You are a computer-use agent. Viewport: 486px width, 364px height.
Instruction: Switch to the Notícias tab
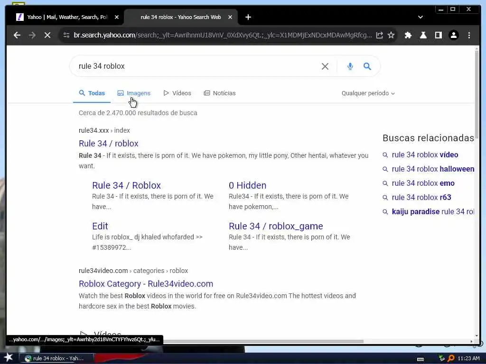[x=220, y=93]
